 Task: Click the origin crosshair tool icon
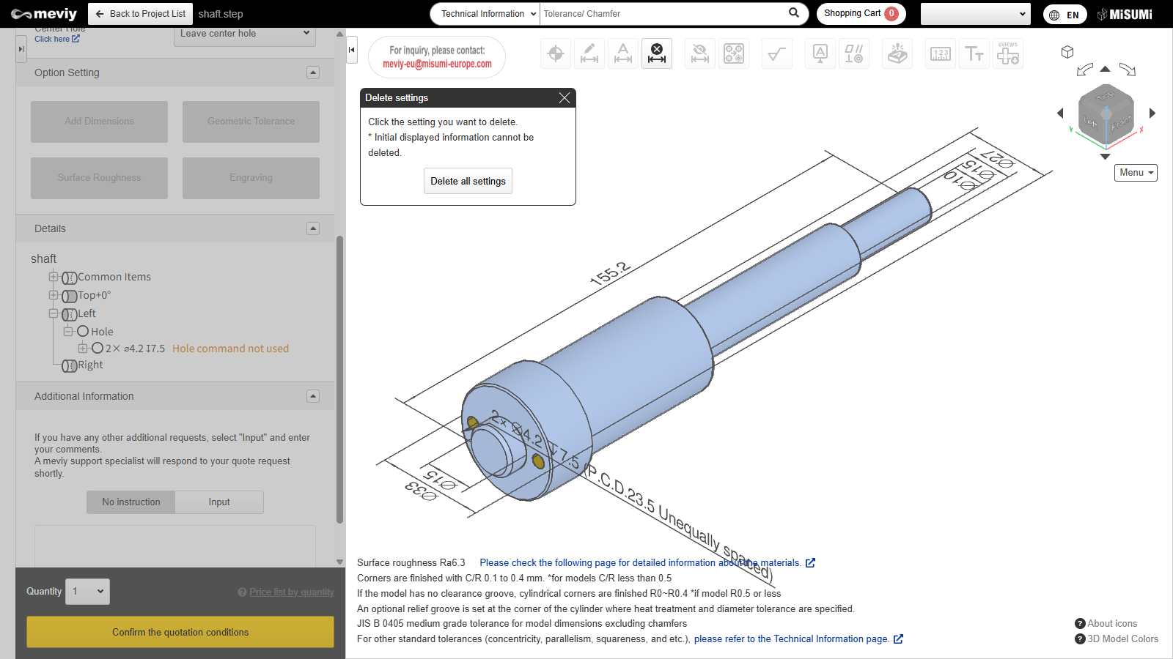coord(556,53)
